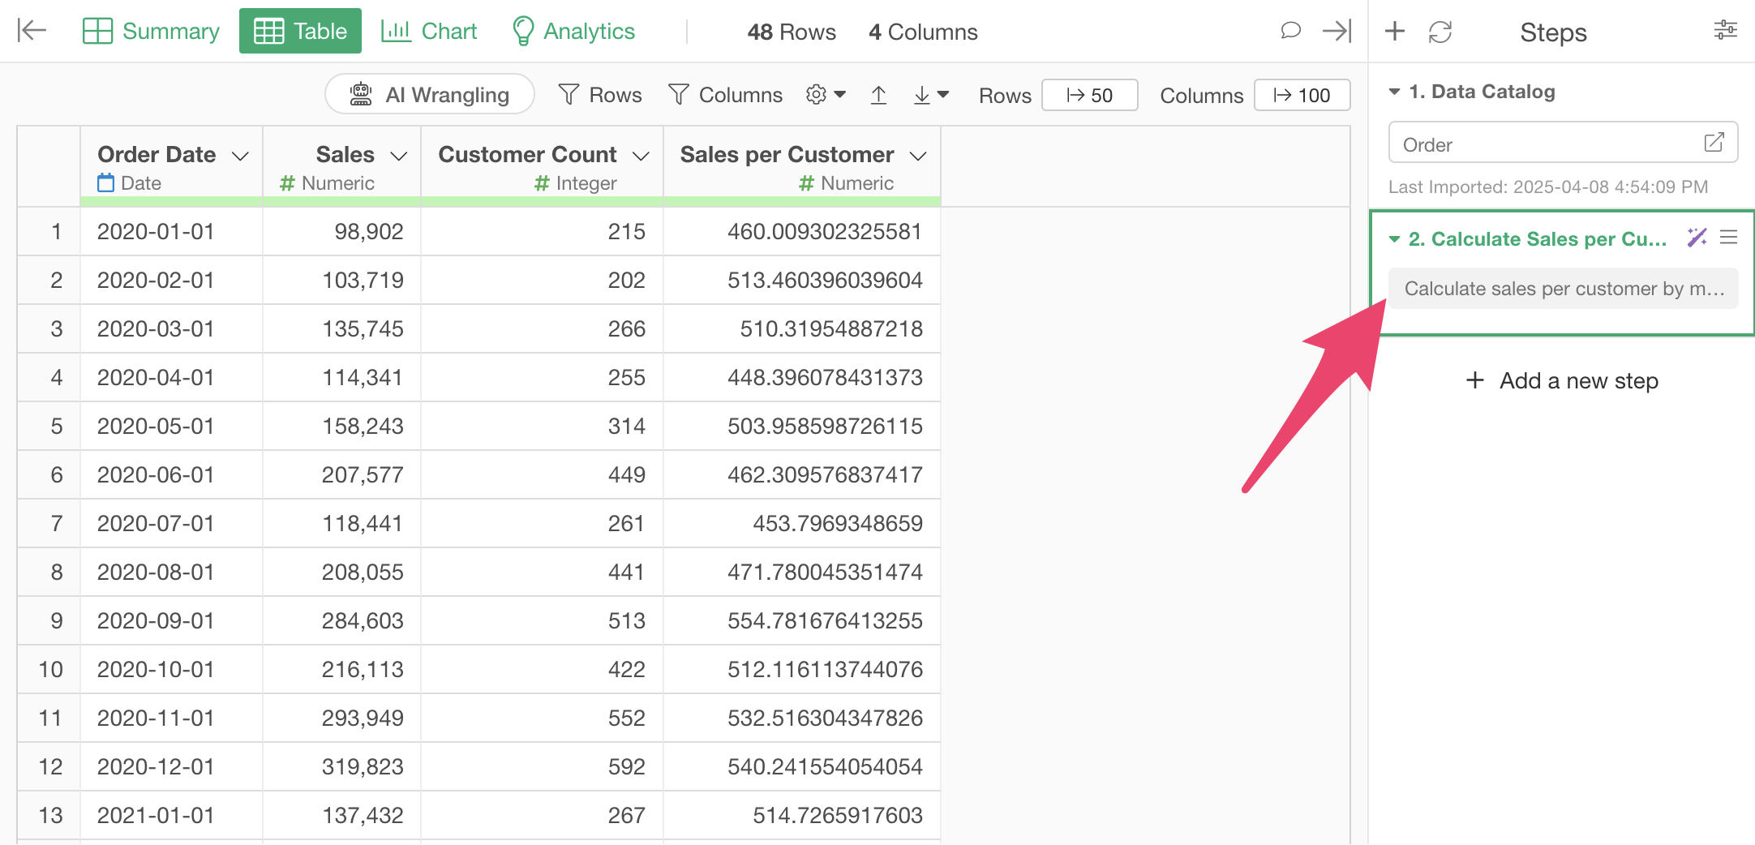The width and height of the screenshot is (1755, 845).
Task: Open the Customer Count column menu
Action: pyautogui.click(x=641, y=156)
